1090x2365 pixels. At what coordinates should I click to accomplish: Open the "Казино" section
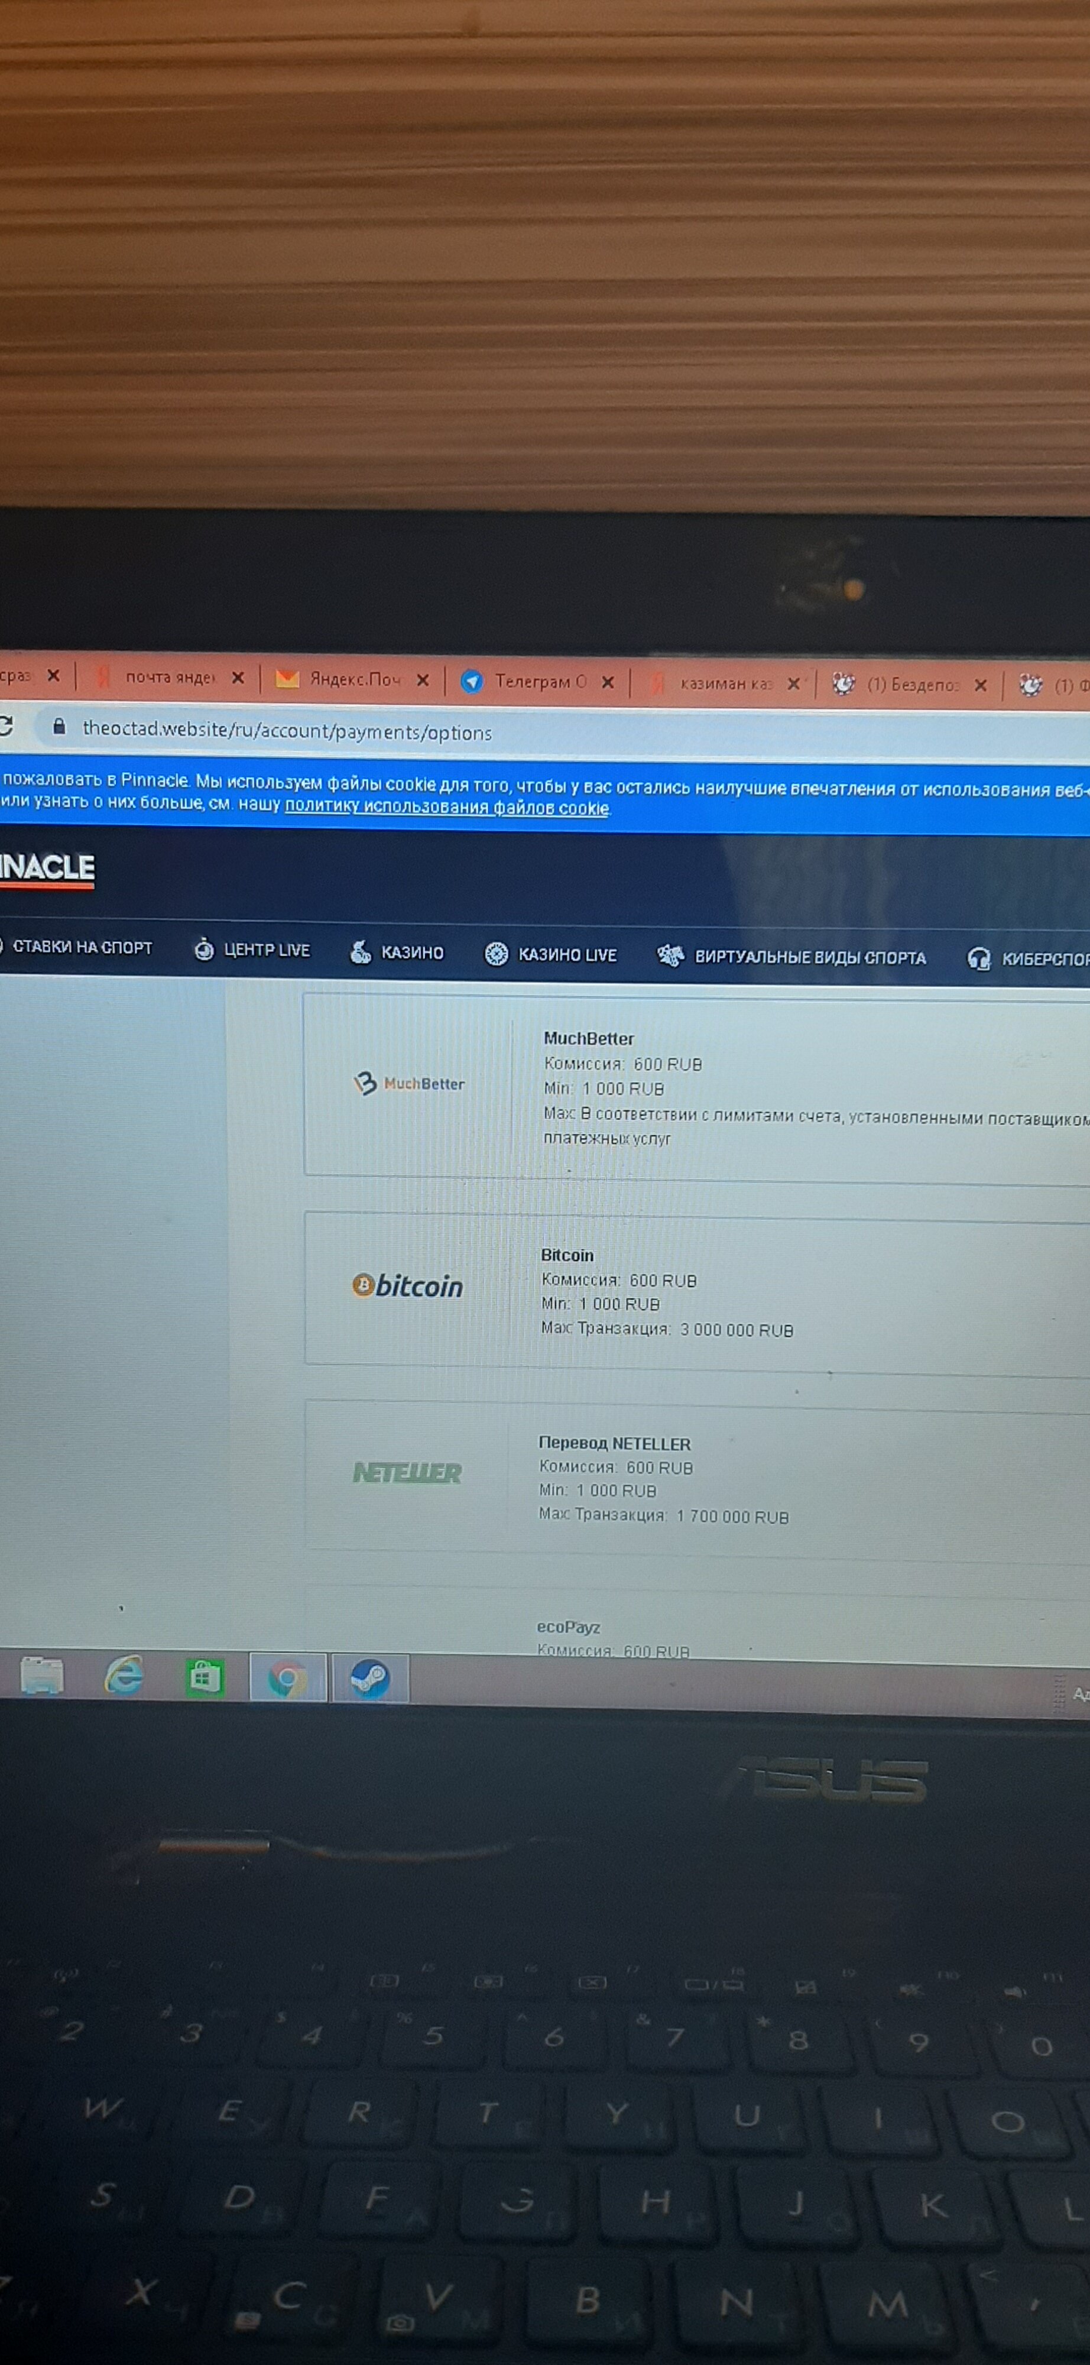tap(397, 952)
